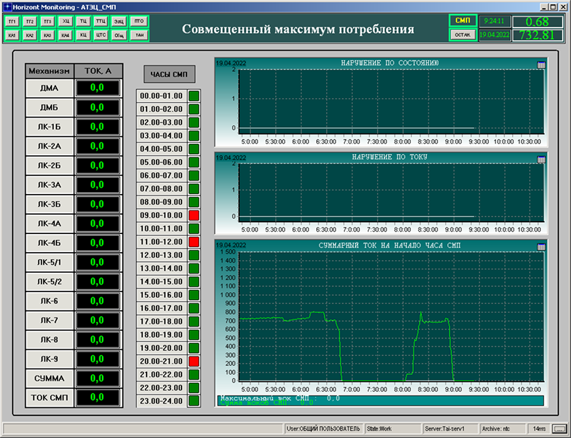Toggle the red indicator for hour 09.00-10.00
Image resolution: width=571 pixels, height=438 pixels.
tap(193, 215)
